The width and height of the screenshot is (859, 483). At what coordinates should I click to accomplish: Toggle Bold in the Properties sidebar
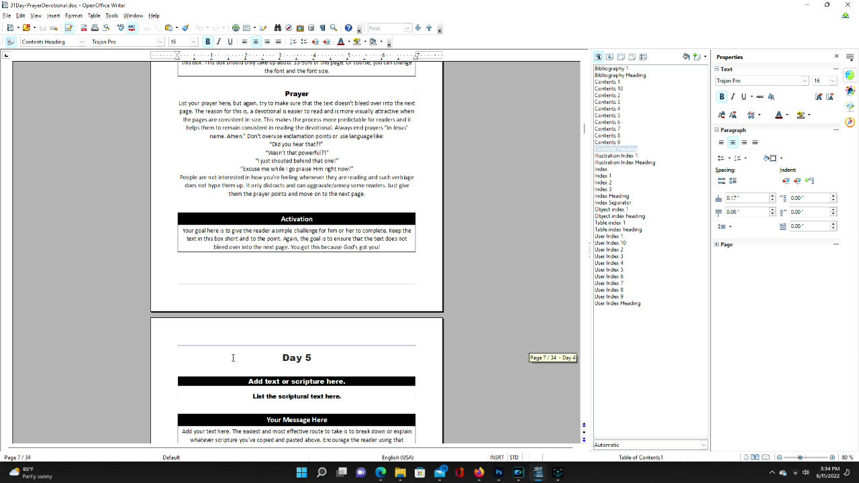point(722,97)
